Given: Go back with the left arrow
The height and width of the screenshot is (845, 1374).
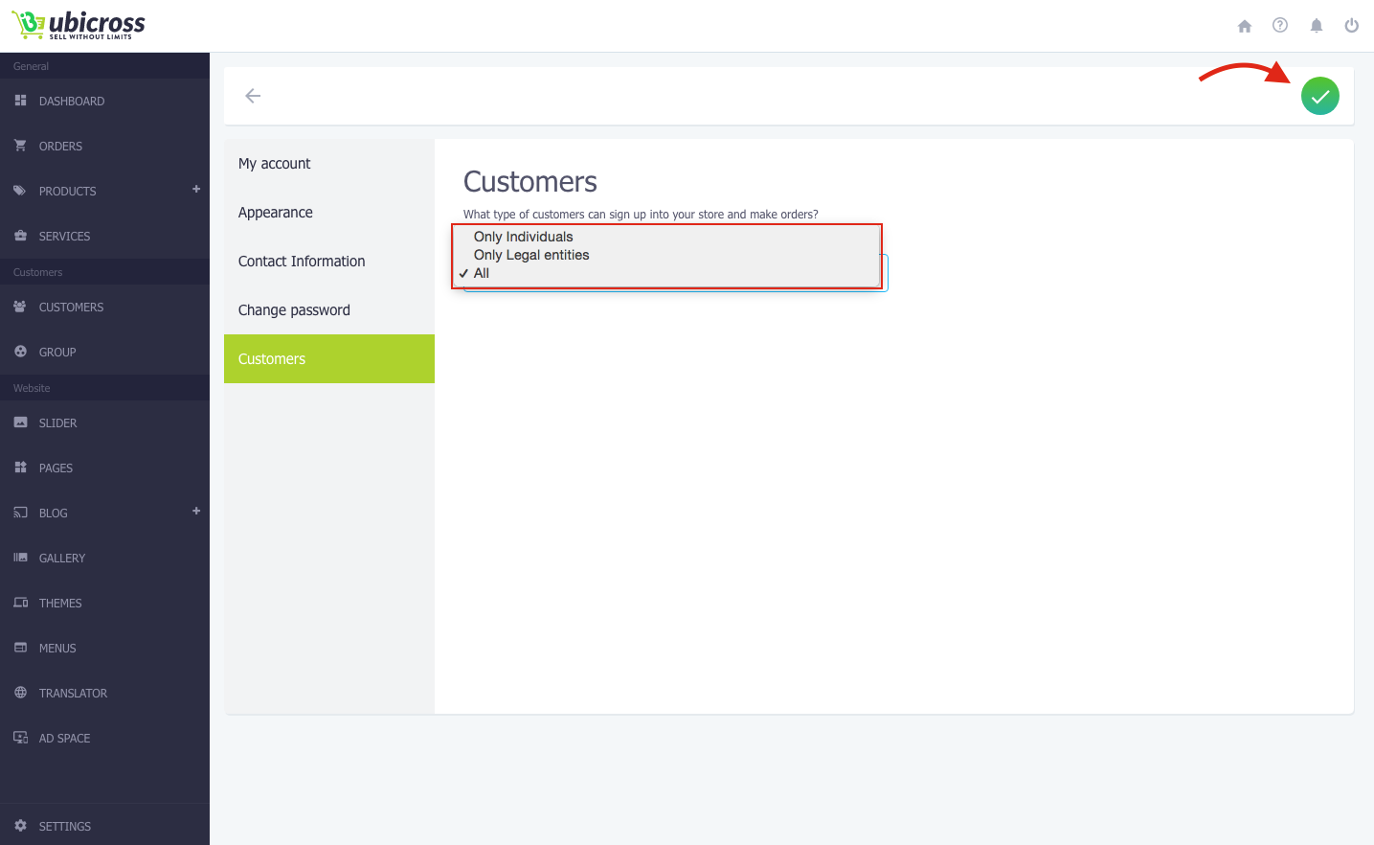Looking at the screenshot, I should point(253,96).
